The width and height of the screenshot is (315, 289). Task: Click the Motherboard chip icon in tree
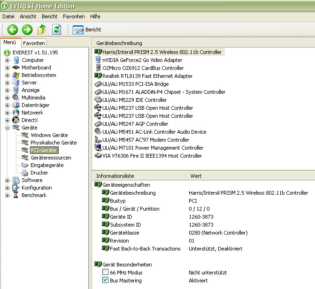click(16, 68)
